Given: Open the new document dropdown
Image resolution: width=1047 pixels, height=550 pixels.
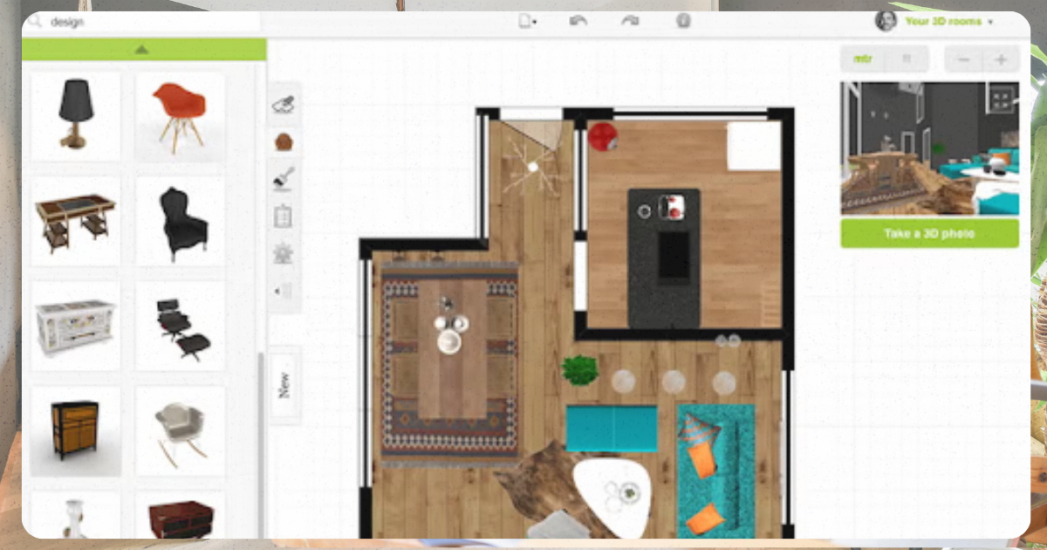Looking at the screenshot, I should [527, 21].
